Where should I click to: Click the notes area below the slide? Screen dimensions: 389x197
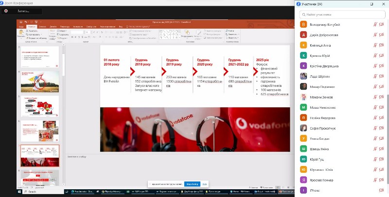pyautogui.click(x=180, y=169)
